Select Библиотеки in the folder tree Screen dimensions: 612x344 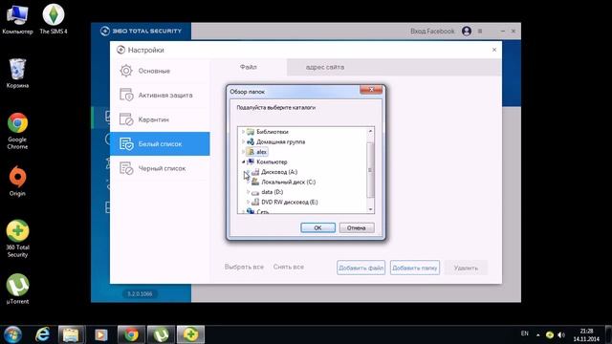273,132
